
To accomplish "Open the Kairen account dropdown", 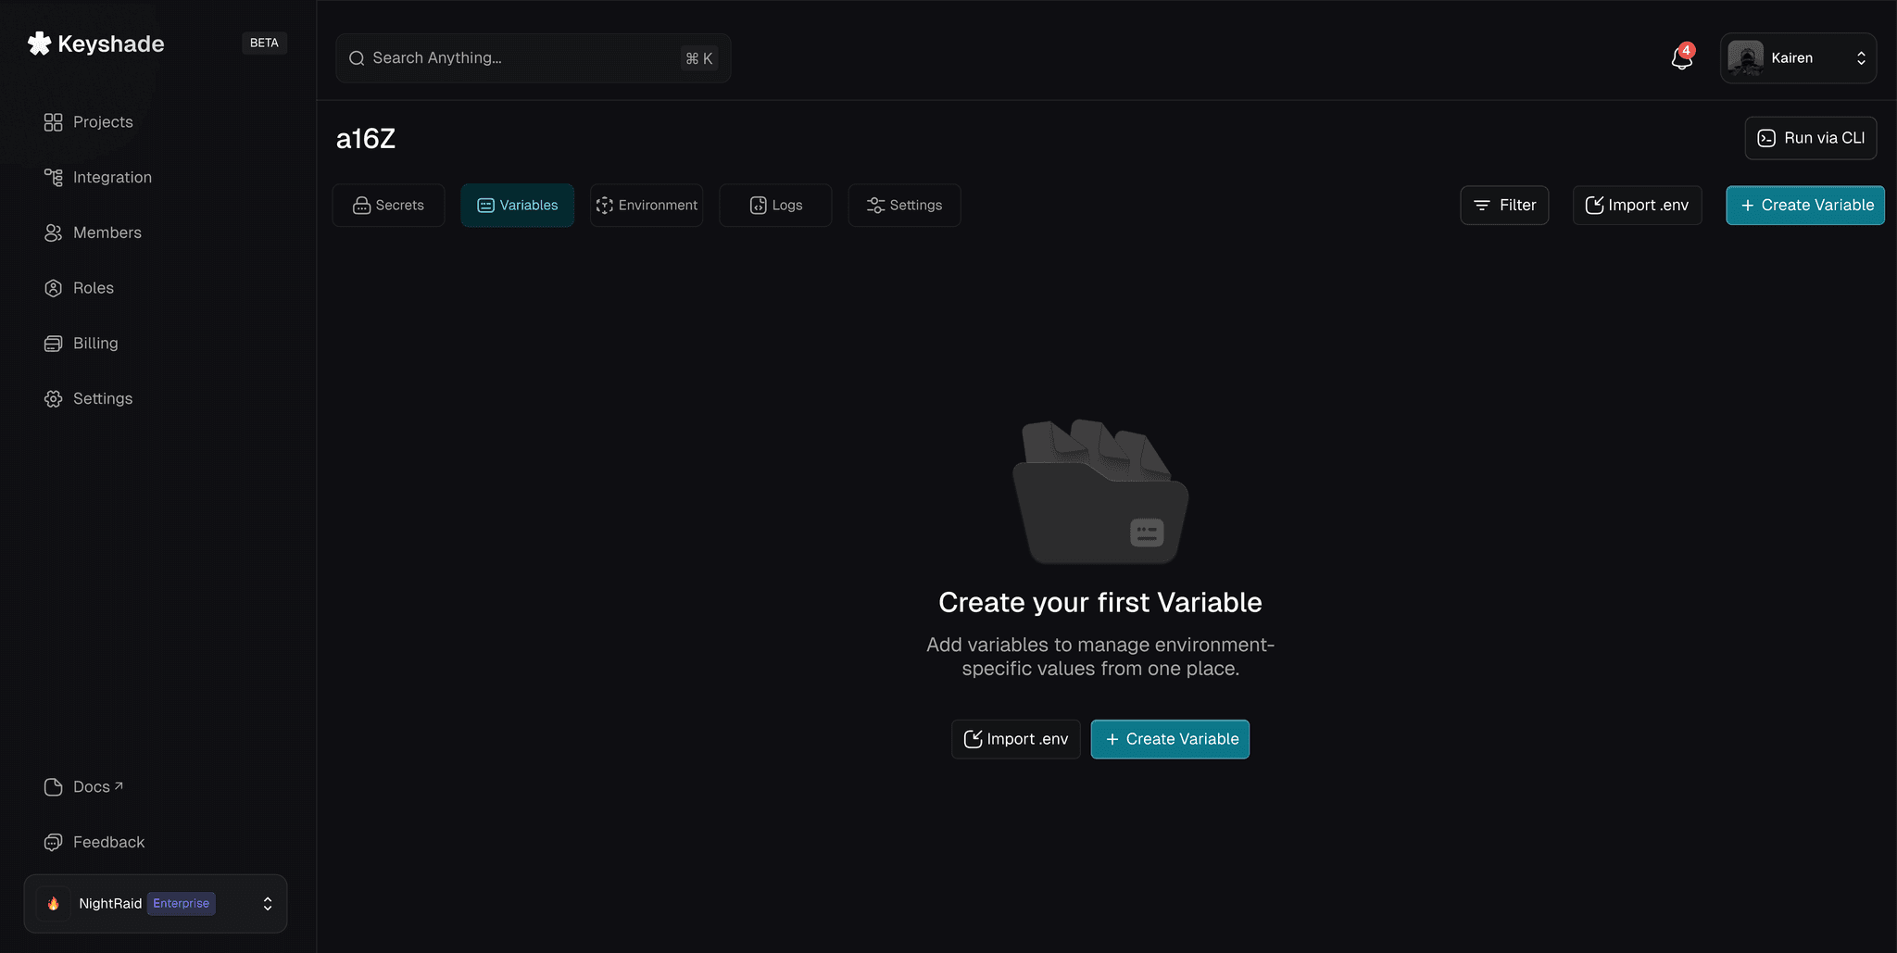I will (1798, 58).
